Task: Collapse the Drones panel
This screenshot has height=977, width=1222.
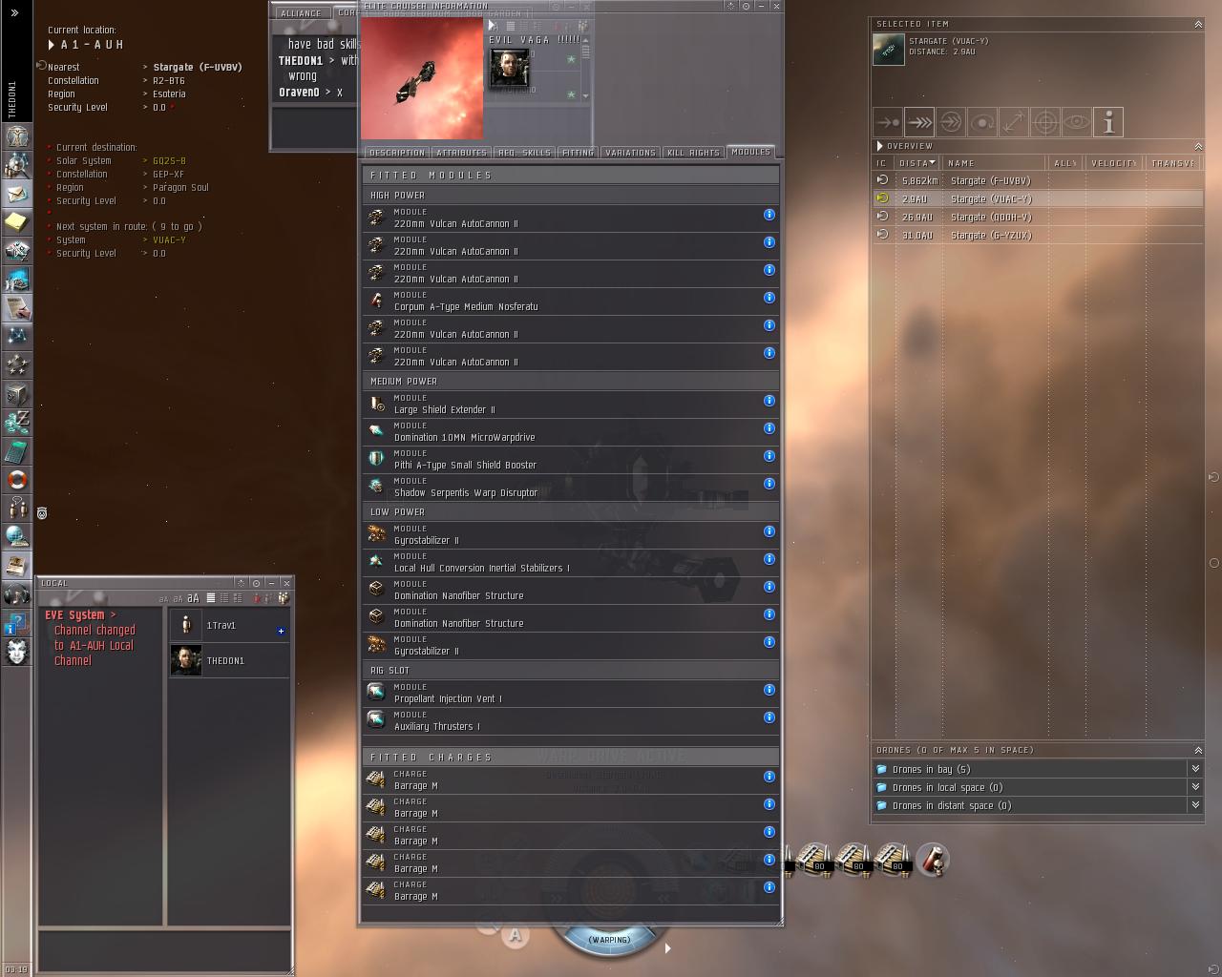Action: [1198, 750]
